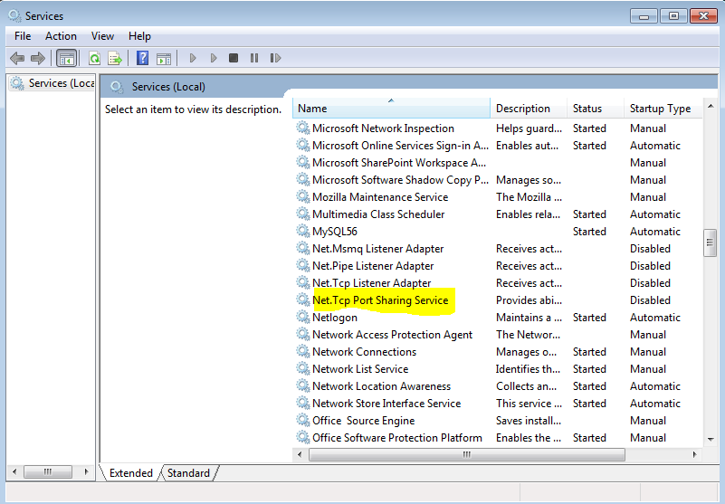
Task: Click 'The Mozilla ...' description cell
Action: coord(529,197)
